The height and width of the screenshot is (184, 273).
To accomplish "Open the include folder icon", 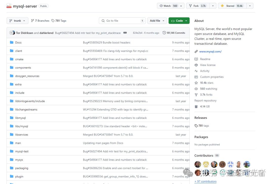I will point(12,93).
